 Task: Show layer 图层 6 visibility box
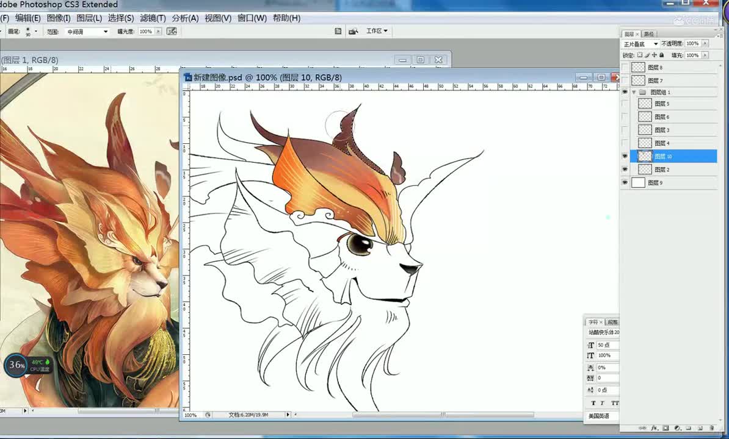tap(625, 116)
